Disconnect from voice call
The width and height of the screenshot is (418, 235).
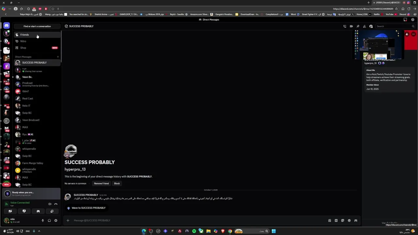click(56, 204)
